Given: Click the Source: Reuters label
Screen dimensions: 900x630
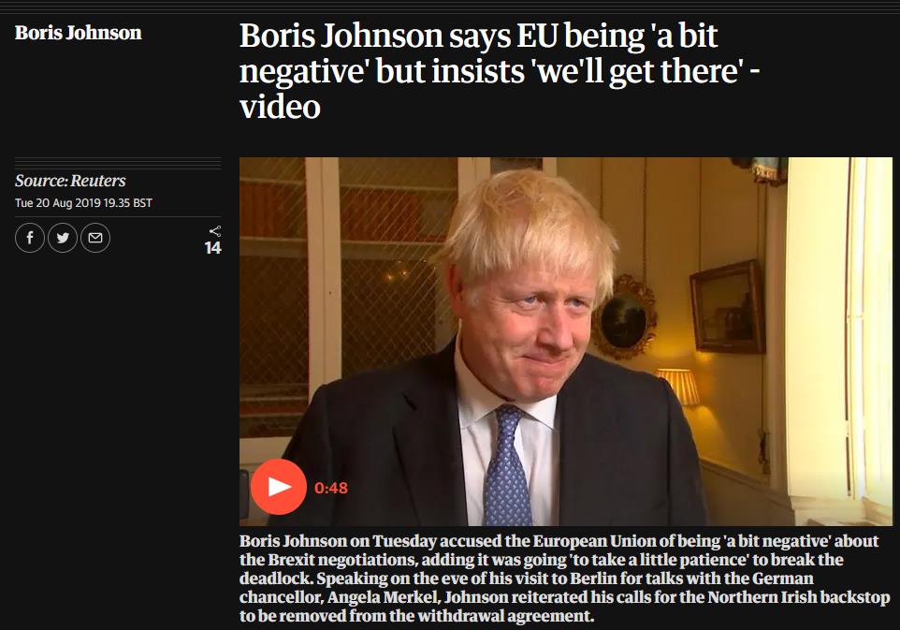Looking at the screenshot, I should click(70, 181).
